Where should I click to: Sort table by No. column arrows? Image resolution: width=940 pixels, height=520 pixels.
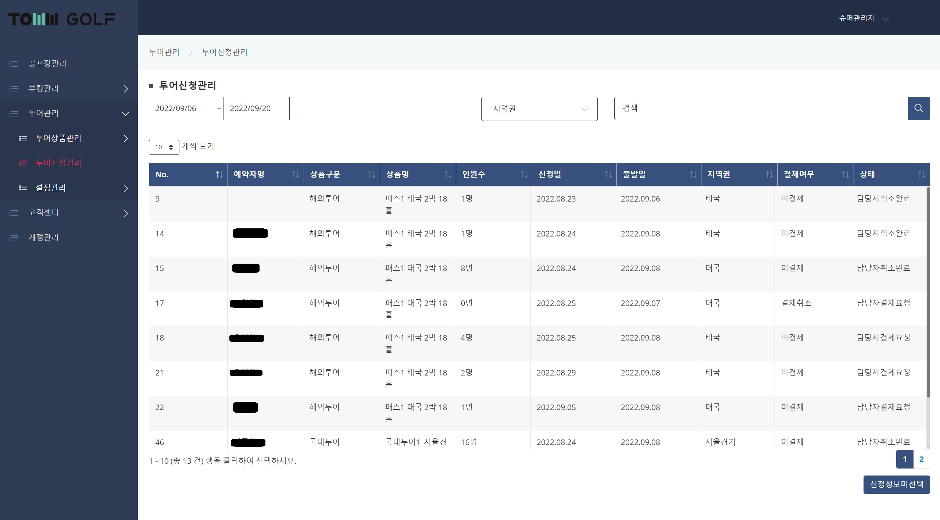tap(219, 174)
